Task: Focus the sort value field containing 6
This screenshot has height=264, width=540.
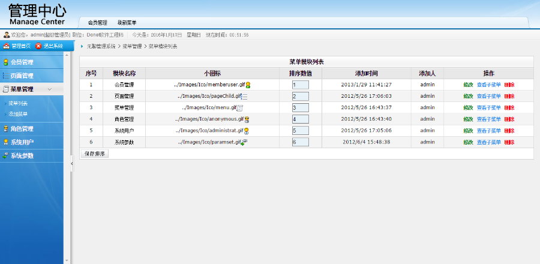Action: [301, 142]
